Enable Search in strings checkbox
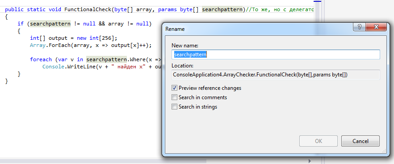The image size is (394, 164). 174,107
